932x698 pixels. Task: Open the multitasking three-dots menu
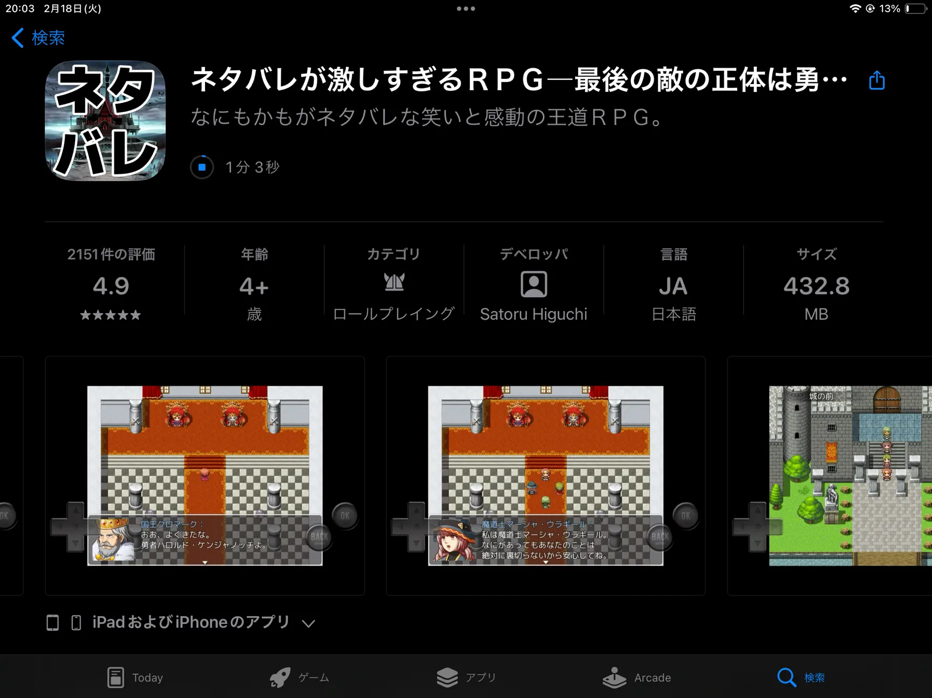(x=466, y=8)
